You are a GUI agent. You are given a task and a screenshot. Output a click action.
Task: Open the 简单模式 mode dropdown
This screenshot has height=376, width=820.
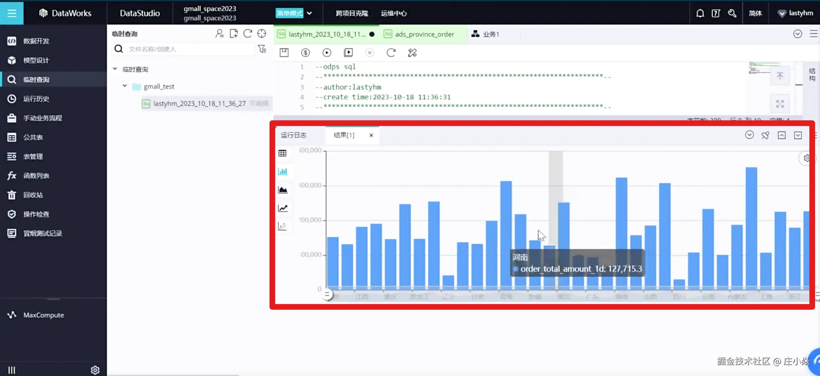point(294,13)
